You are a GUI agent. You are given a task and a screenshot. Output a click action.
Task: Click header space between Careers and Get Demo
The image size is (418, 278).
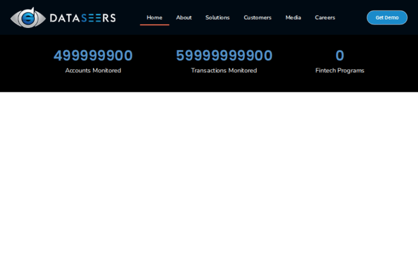pyautogui.click(x=351, y=17)
